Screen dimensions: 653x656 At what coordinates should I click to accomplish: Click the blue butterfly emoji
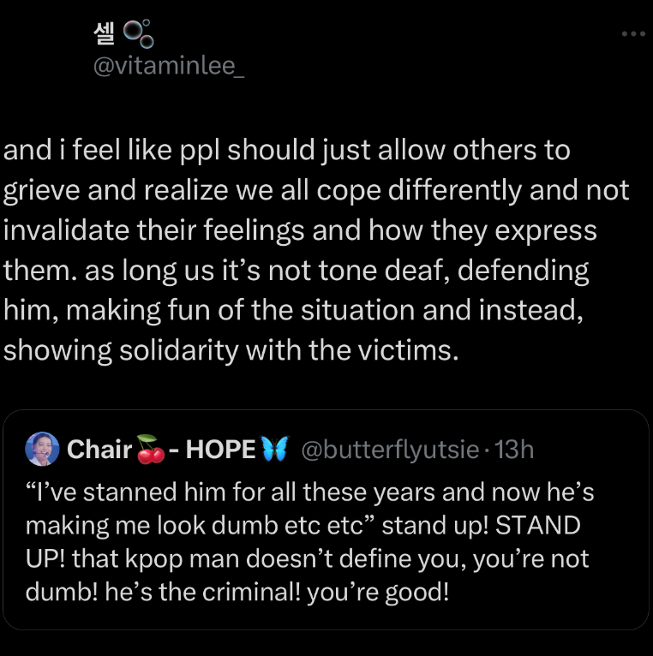276,449
